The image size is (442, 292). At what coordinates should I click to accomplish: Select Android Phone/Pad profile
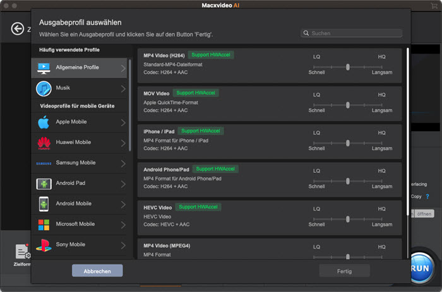tap(270, 180)
